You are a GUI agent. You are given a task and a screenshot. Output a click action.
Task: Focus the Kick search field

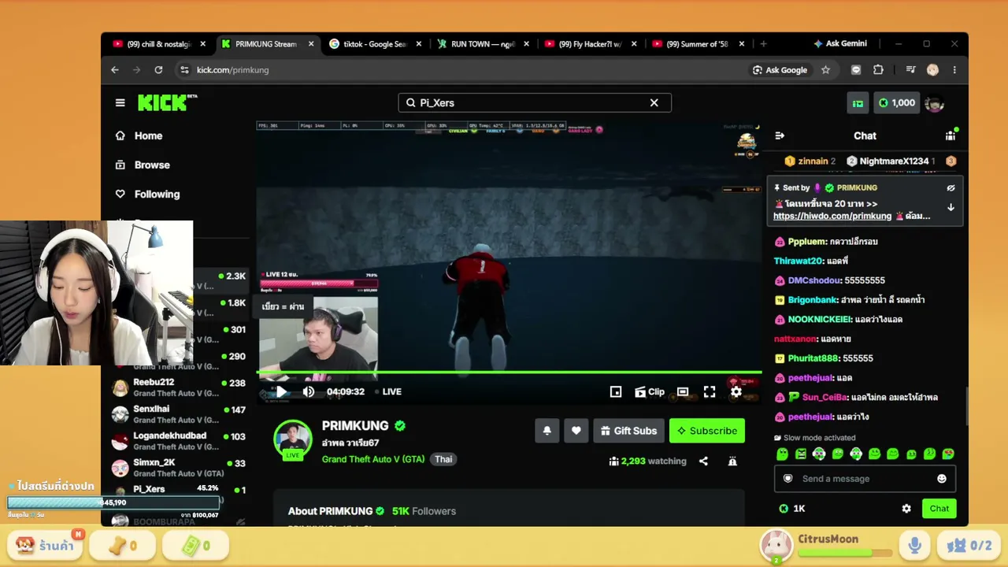tap(535, 102)
